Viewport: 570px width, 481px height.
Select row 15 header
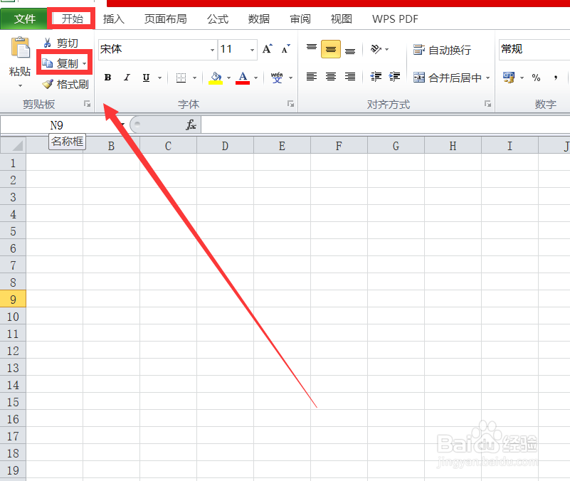pyautogui.click(x=13, y=402)
